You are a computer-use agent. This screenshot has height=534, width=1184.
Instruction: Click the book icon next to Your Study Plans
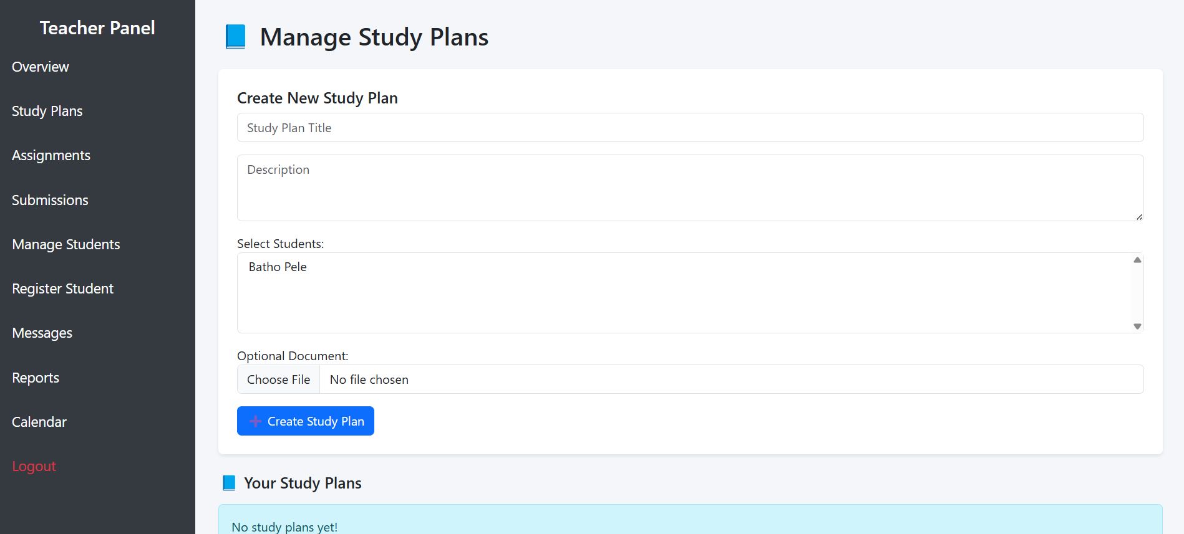pos(229,482)
